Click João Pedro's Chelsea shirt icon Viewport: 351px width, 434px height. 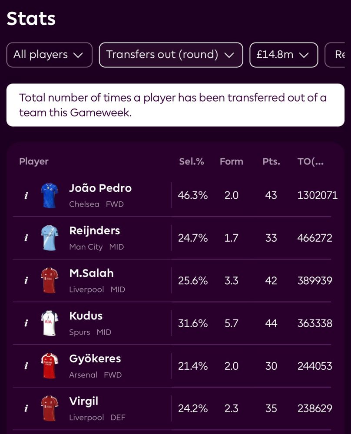pyautogui.click(x=50, y=195)
